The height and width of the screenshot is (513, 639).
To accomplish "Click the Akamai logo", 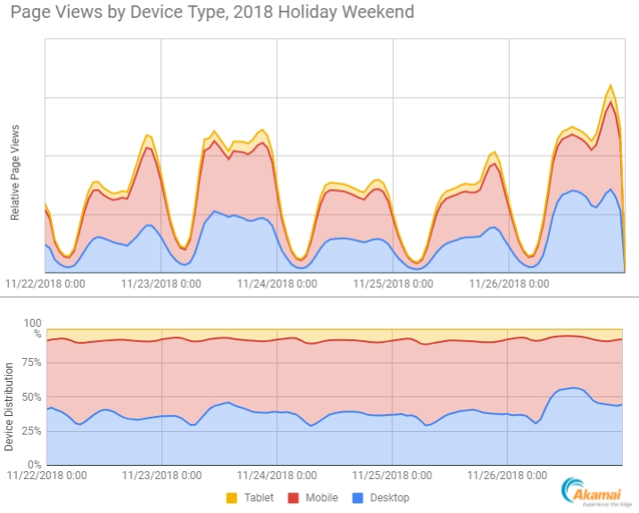I will [x=596, y=492].
